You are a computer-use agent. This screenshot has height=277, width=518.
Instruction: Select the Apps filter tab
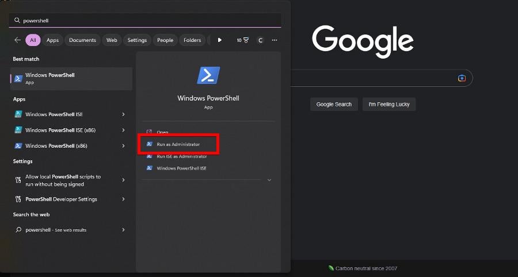52,40
